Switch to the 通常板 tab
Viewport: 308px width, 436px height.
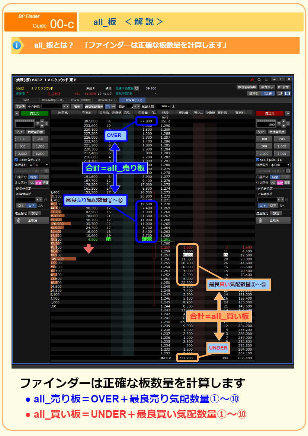point(254,94)
